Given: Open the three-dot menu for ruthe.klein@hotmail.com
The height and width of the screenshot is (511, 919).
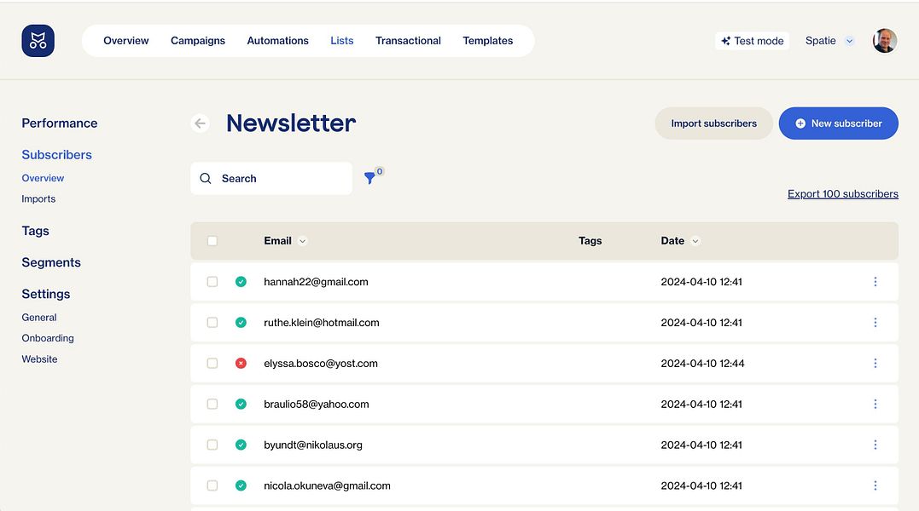Looking at the screenshot, I should pos(875,322).
